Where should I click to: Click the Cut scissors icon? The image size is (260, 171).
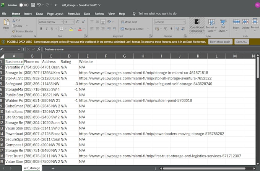coord(14,20)
